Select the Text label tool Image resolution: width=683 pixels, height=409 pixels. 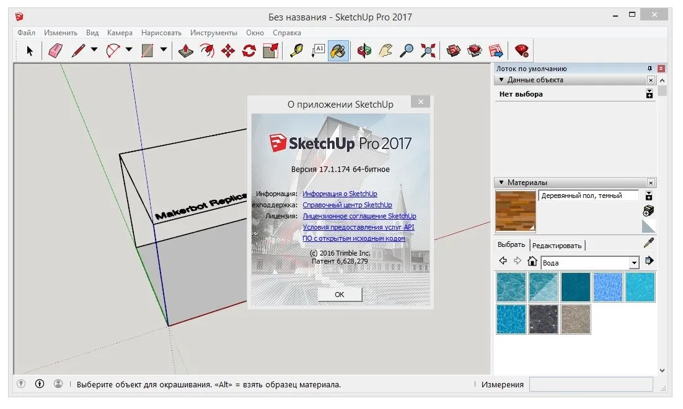point(318,51)
